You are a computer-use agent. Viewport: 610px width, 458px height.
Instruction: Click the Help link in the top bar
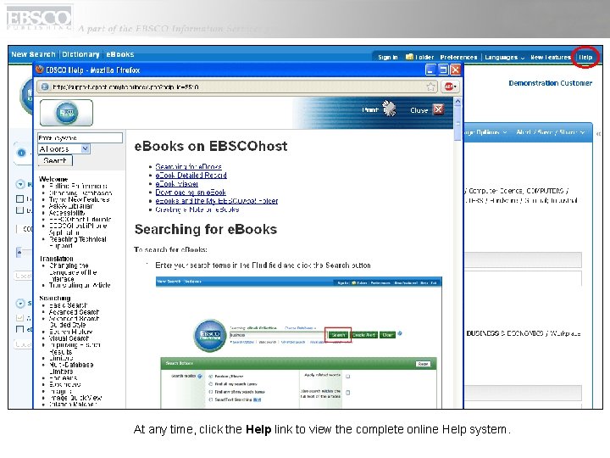[x=585, y=58]
